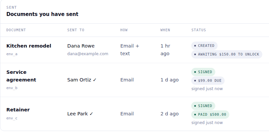269x133 pixels.
Task: Click the SIGNED badge for Service agreement
Action: [203, 72]
